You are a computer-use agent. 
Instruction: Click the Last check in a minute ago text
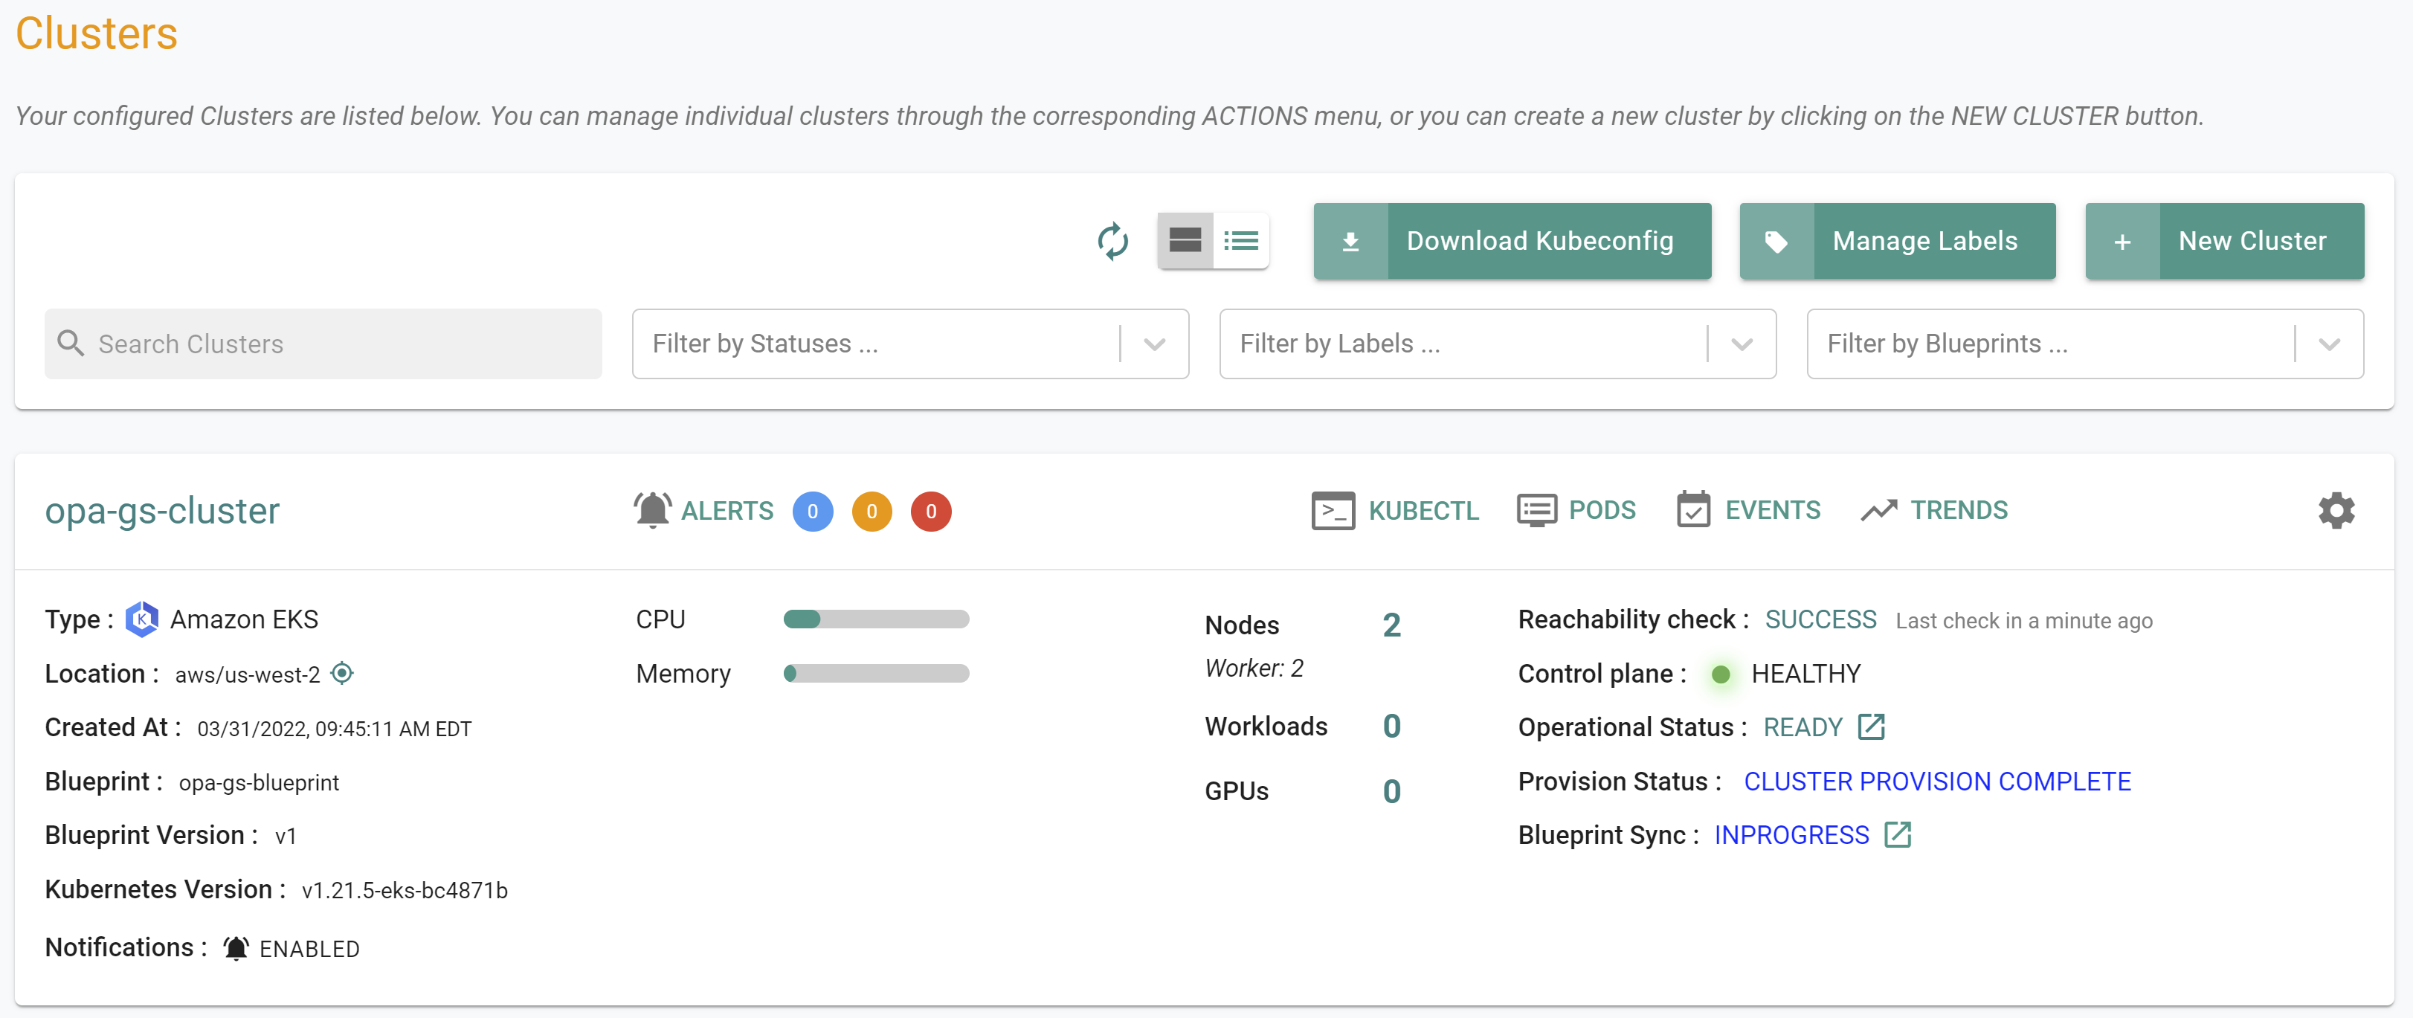tap(2024, 621)
